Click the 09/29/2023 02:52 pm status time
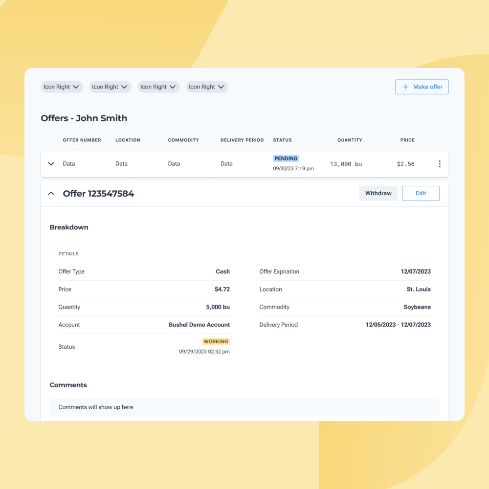Image resolution: width=489 pixels, height=489 pixels. click(x=204, y=352)
